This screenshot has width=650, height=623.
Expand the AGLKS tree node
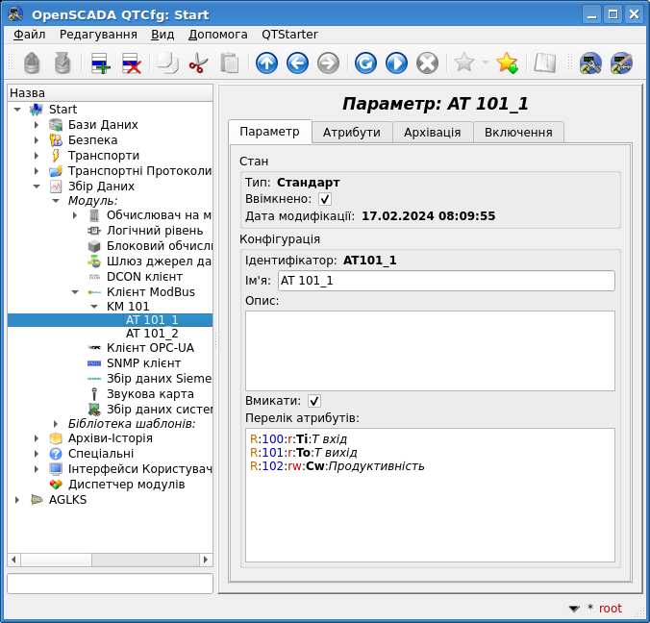17,500
